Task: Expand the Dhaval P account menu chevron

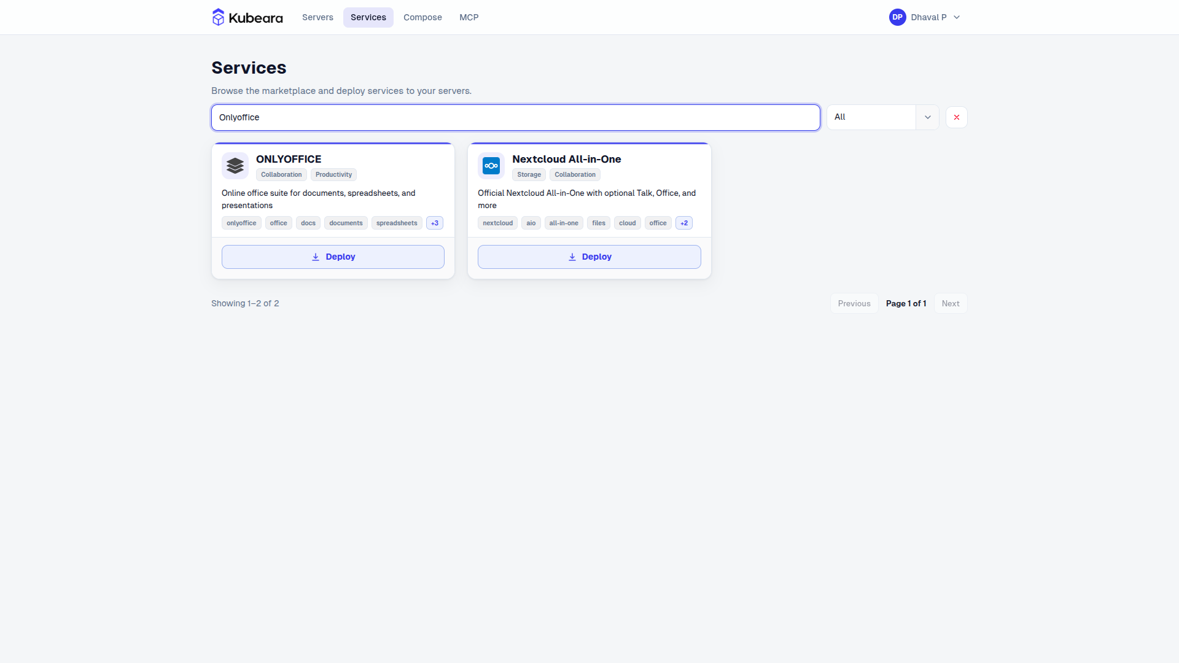Action: [x=957, y=17]
